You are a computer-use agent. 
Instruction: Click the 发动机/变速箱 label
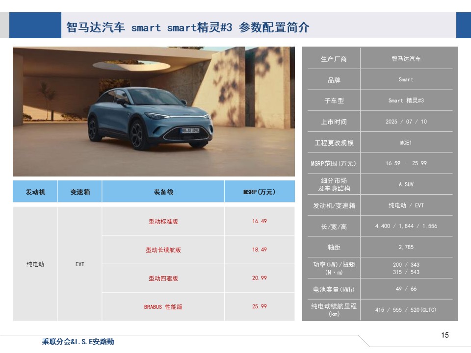(x=334, y=205)
